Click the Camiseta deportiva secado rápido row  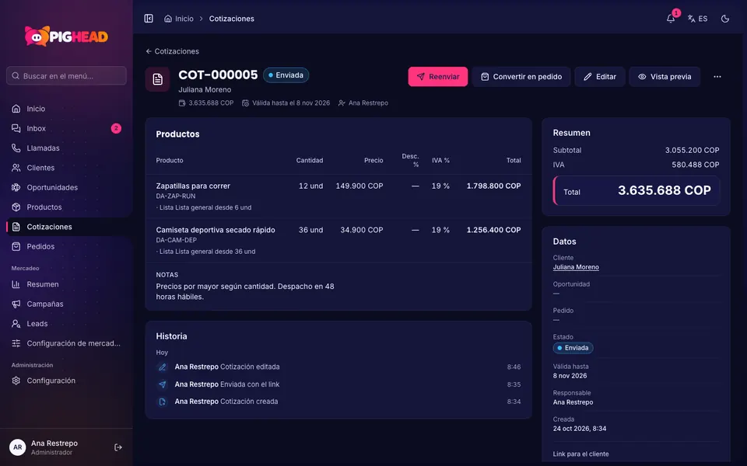pos(338,241)
